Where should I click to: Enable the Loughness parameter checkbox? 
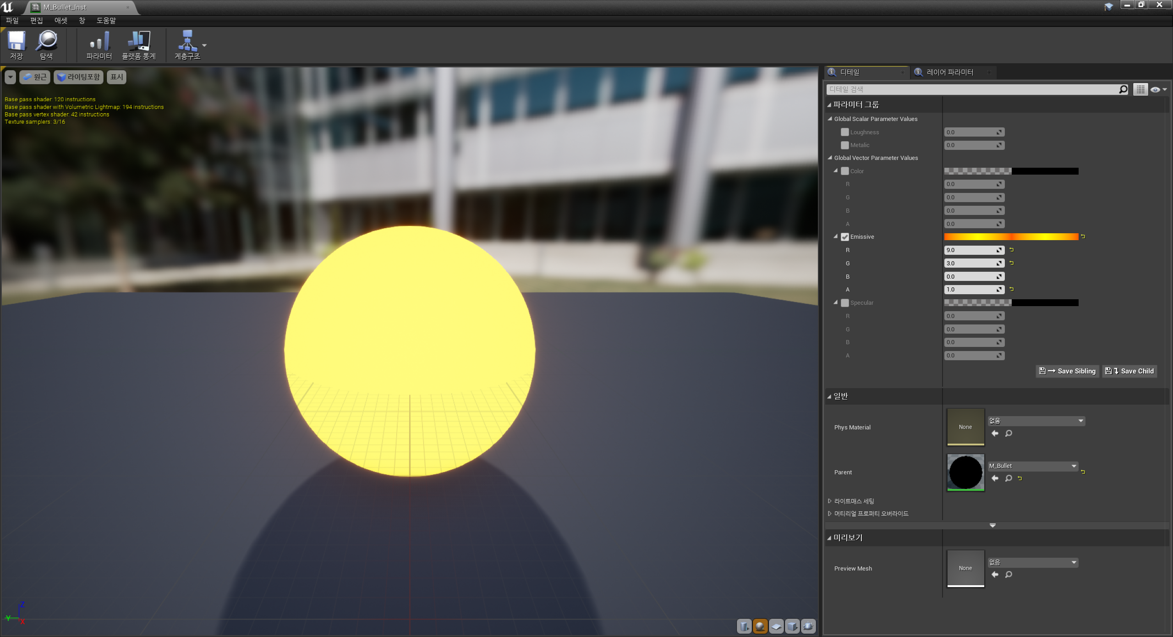tap(845, 132)
